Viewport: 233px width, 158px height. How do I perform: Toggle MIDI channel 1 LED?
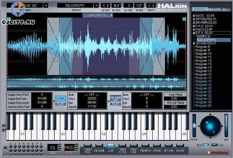pos(11,147)
